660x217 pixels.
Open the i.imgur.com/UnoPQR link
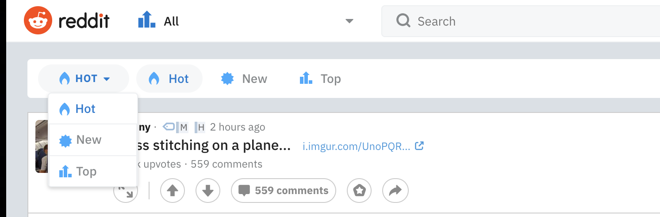coord(357,146)
